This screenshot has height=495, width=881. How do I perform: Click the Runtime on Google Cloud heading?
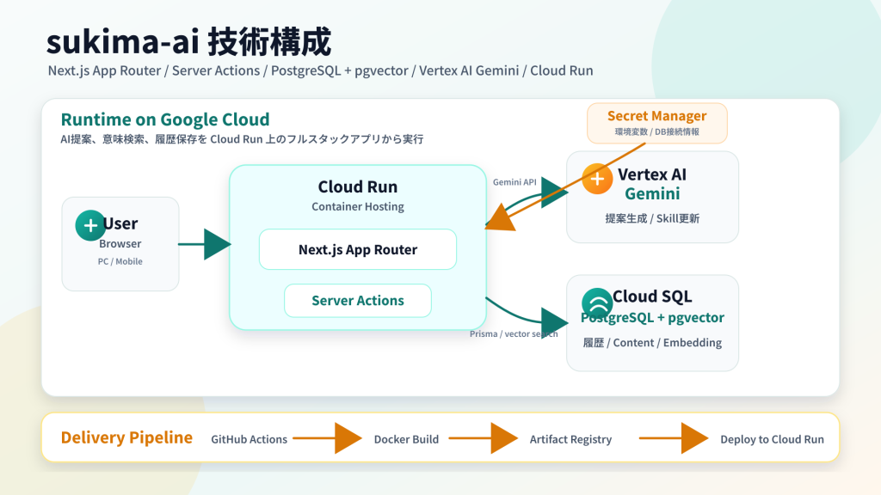click(165, 119)
